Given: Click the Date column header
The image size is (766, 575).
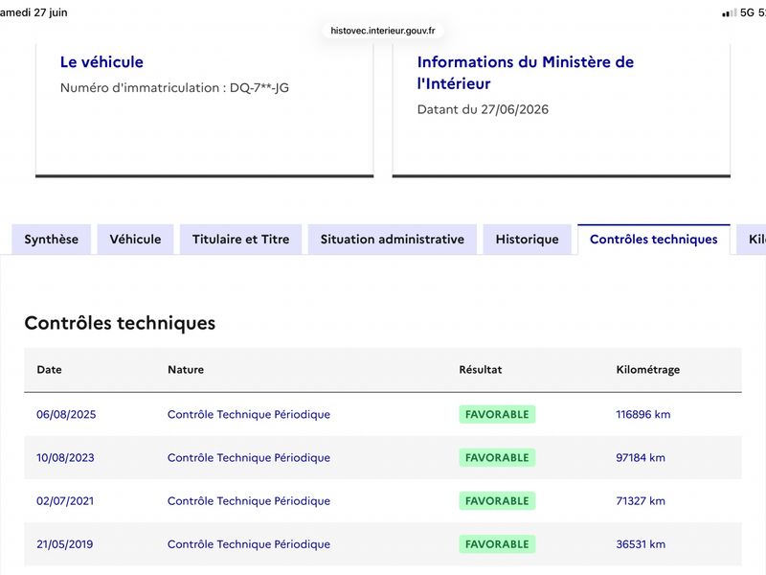Looking at the screenshot, I should [x=50, y=370].
